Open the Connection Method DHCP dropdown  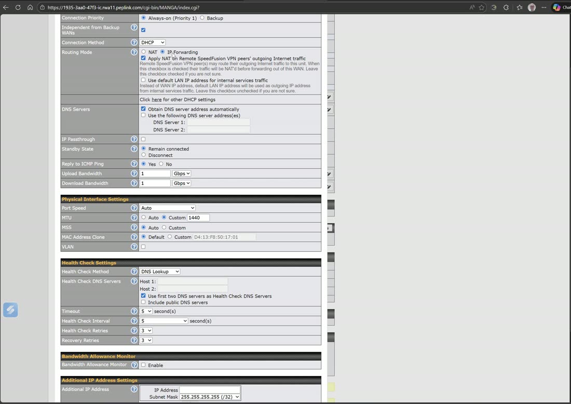(153, 42)
